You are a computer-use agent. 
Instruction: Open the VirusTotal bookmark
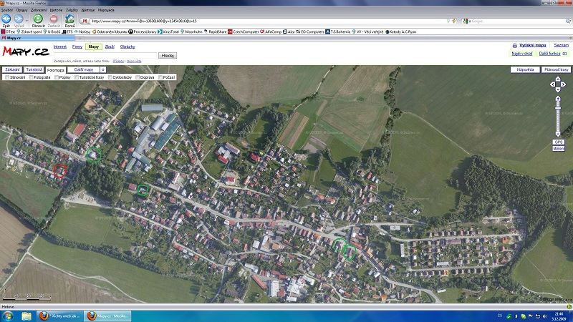tap(168, 31)
